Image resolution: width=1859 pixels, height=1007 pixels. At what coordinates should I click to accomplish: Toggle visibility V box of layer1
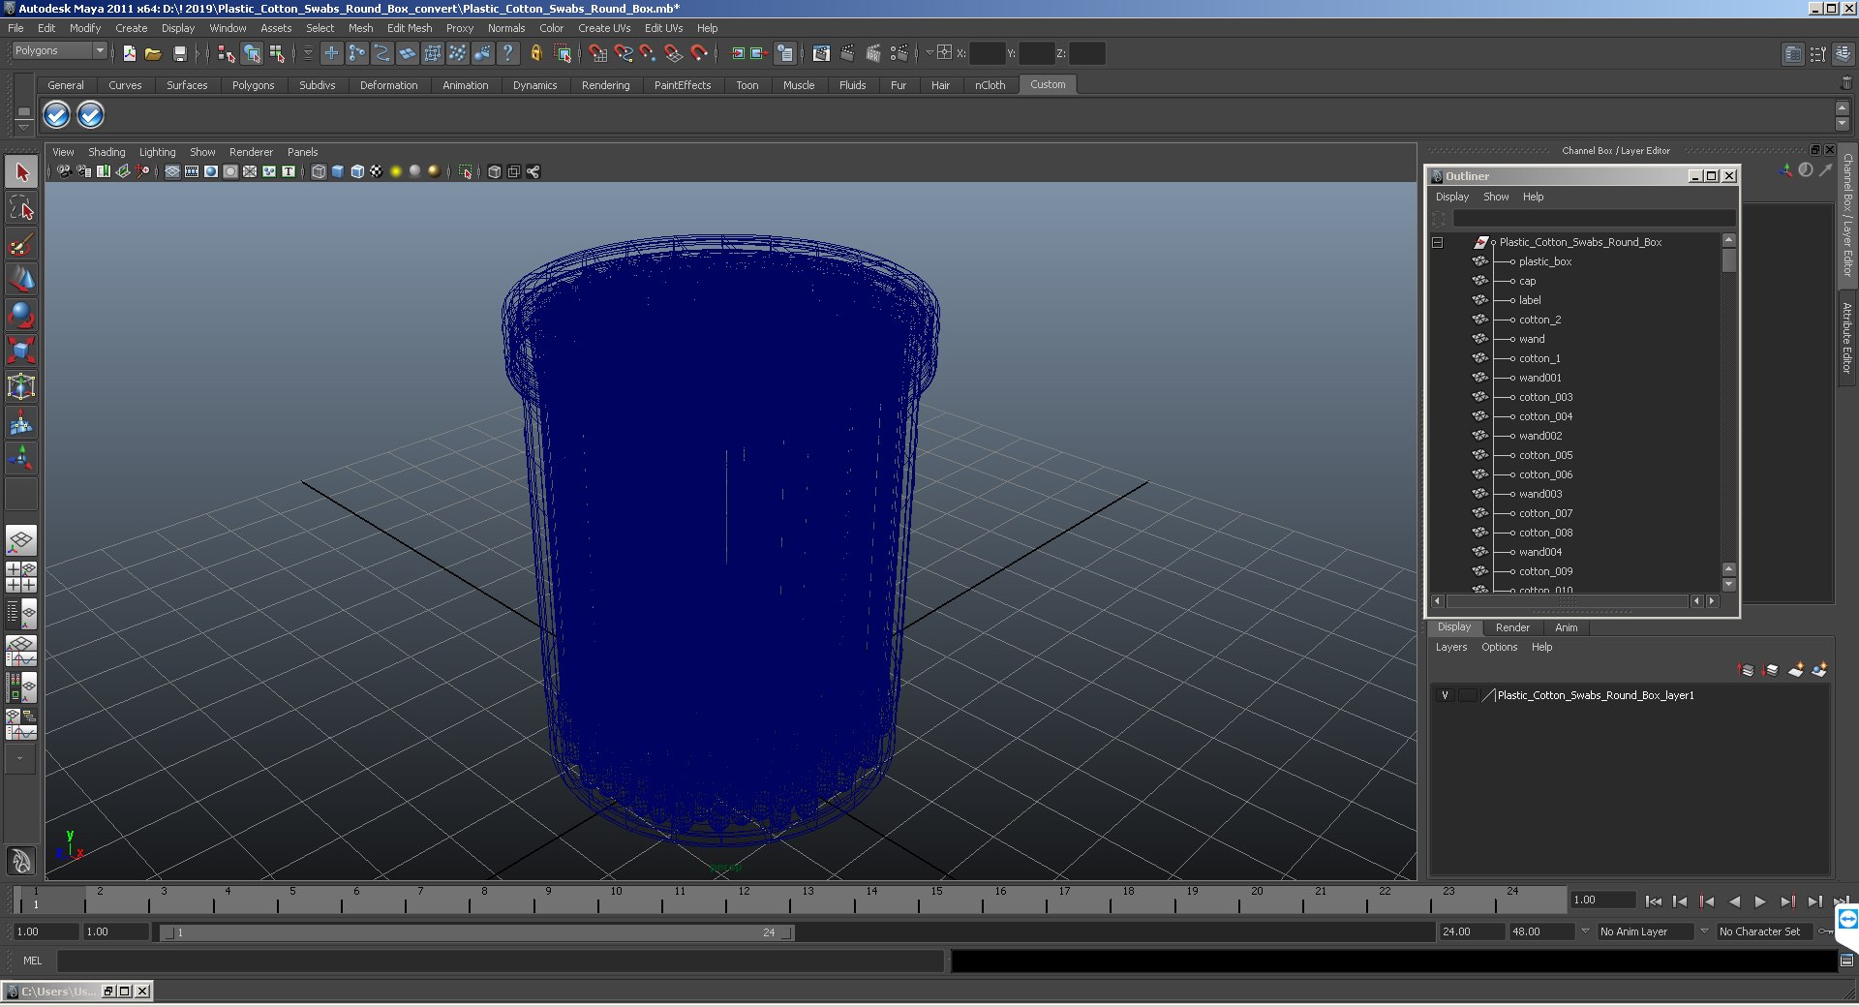click(1445, 695)
